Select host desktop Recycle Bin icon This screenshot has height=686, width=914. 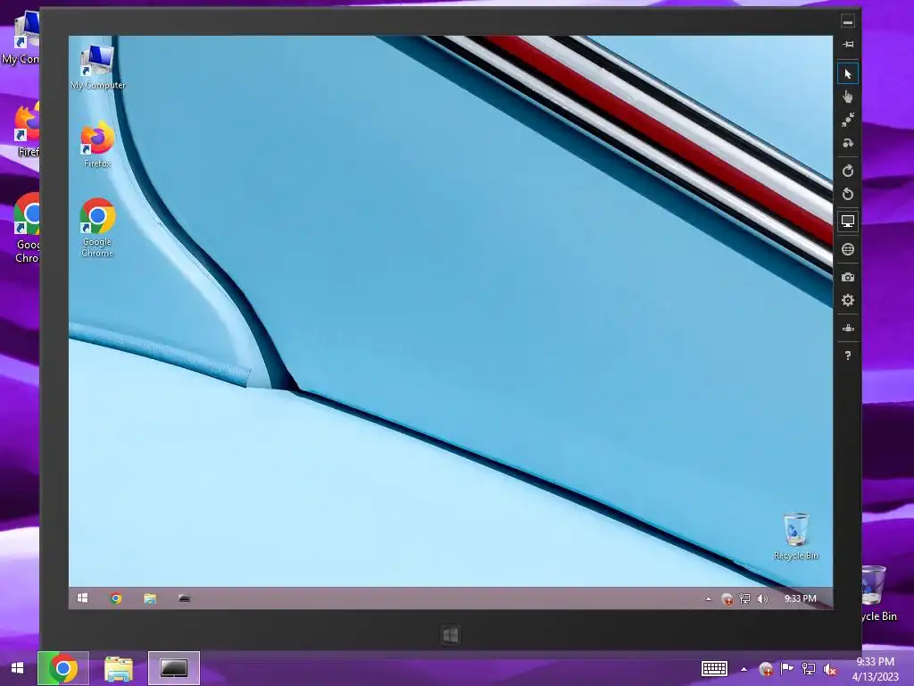pos(879,594)
